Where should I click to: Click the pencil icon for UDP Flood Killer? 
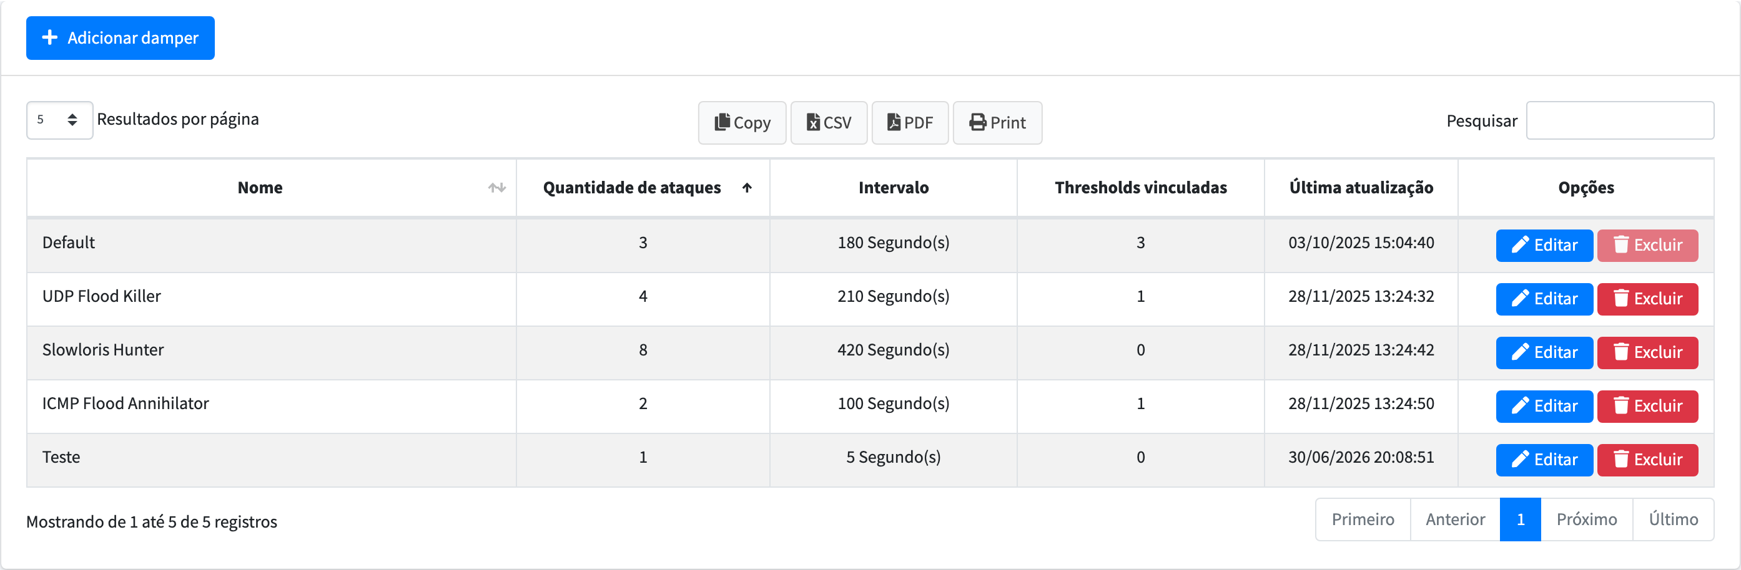pos(1520,299)
